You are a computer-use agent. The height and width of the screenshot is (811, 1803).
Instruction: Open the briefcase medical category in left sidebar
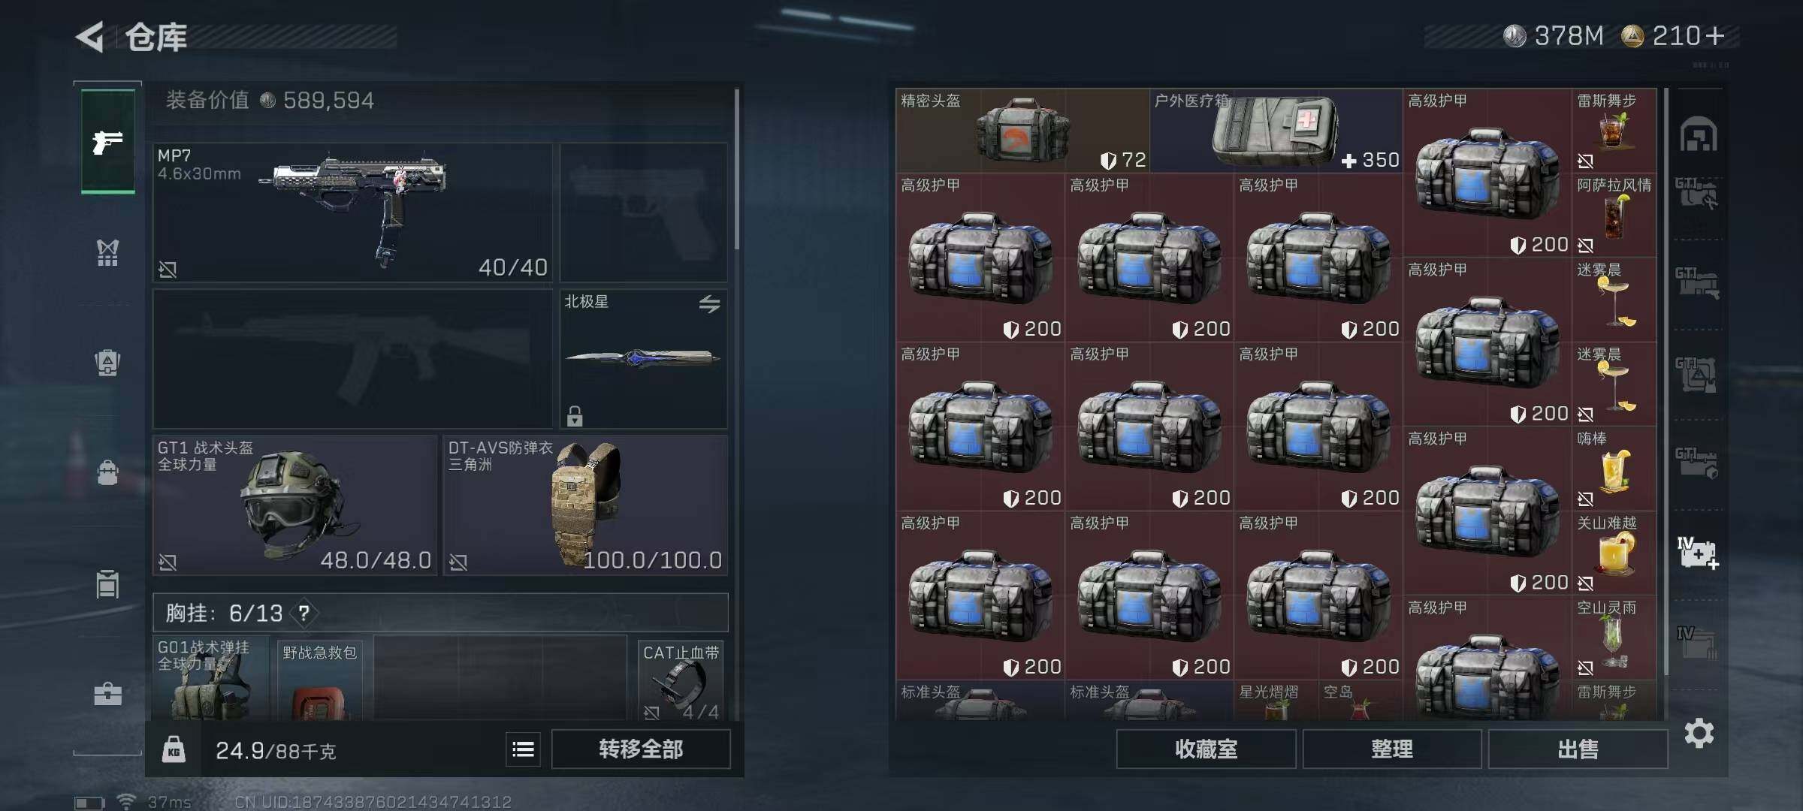(x=108, y=694)
